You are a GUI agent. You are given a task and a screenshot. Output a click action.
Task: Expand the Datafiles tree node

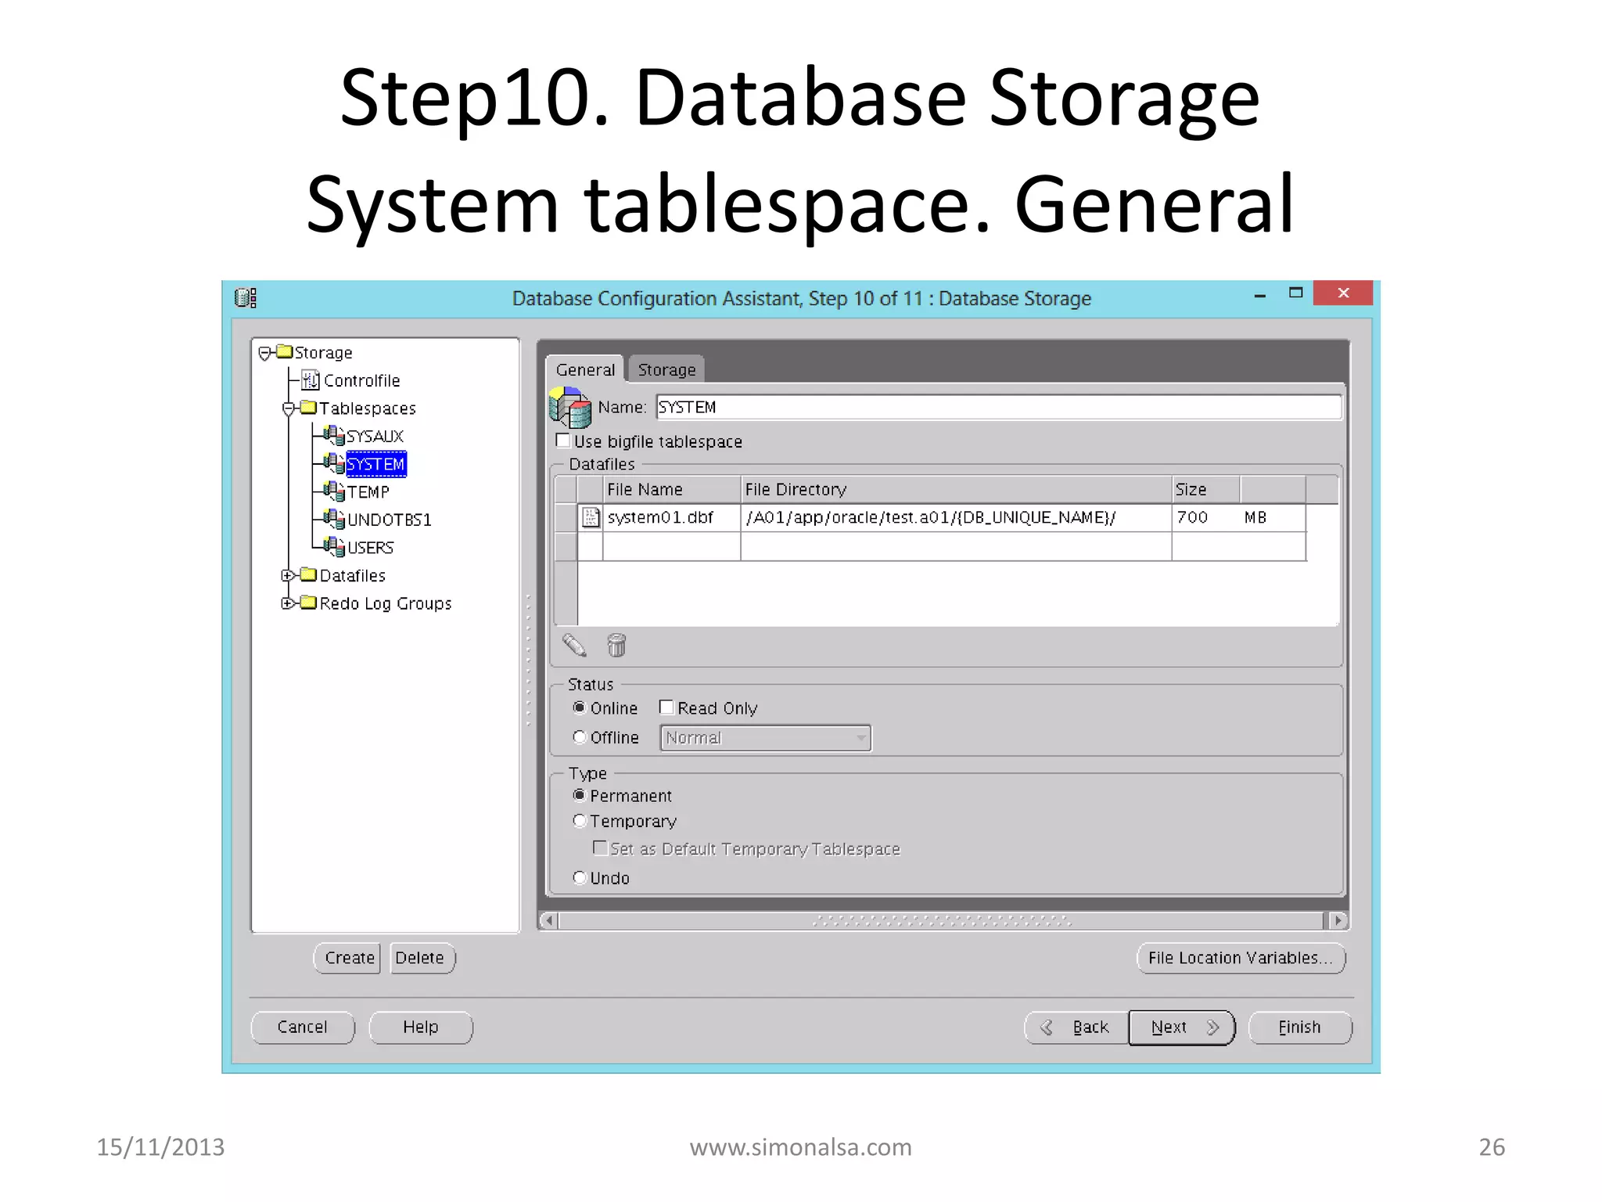point(288,575)
